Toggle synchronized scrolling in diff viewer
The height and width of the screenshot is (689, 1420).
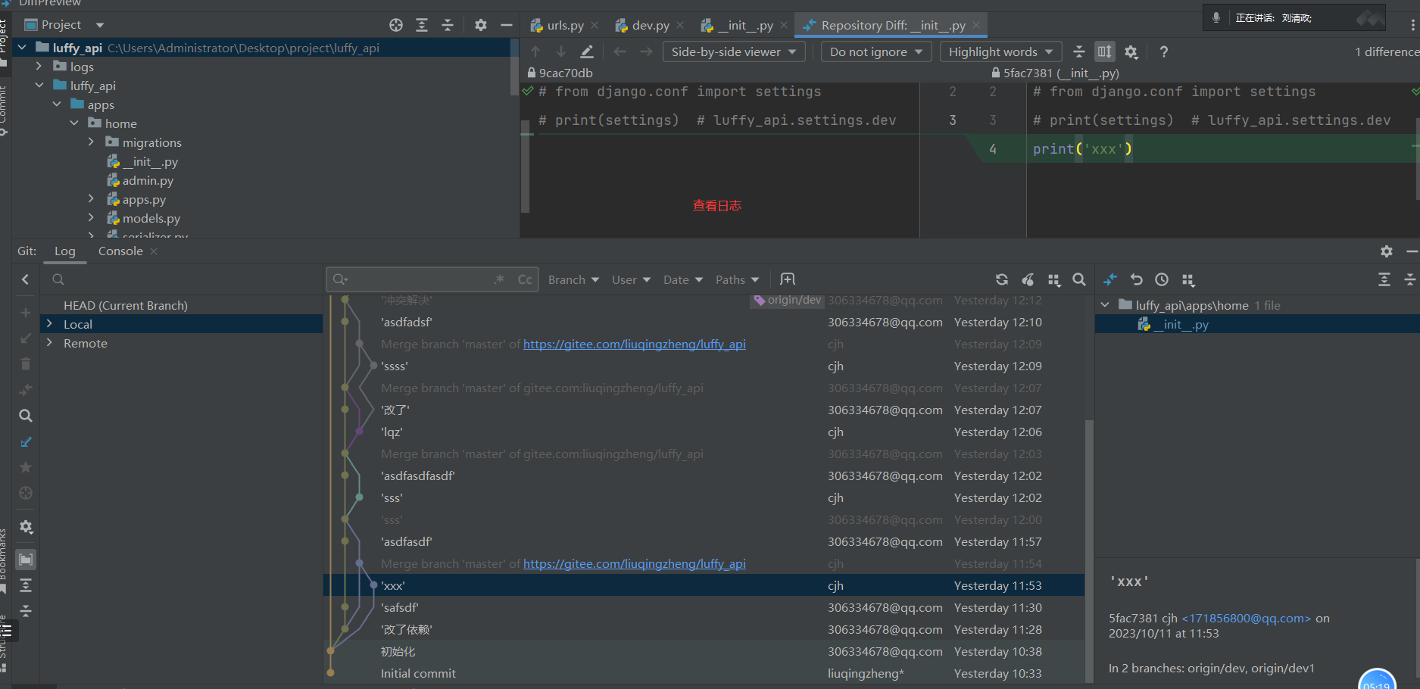pos(1104,51)
